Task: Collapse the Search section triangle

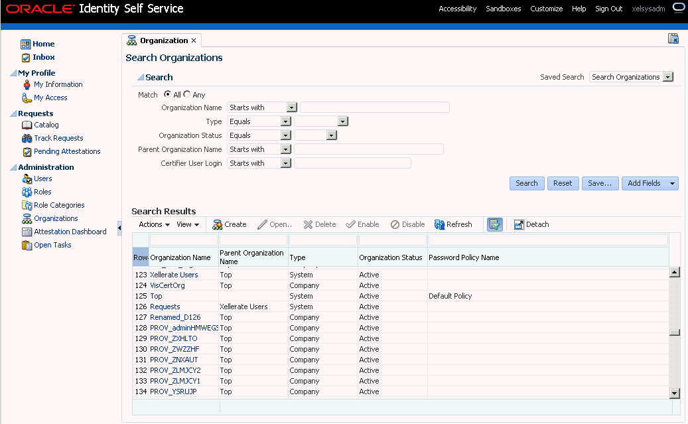Action: 141,77
